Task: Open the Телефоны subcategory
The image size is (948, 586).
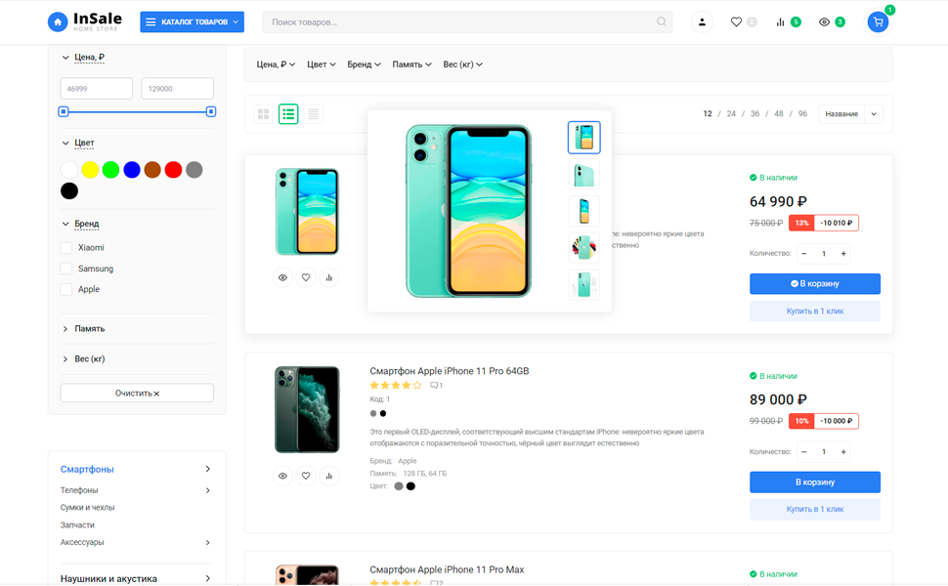Action: [x=79, y=490]
